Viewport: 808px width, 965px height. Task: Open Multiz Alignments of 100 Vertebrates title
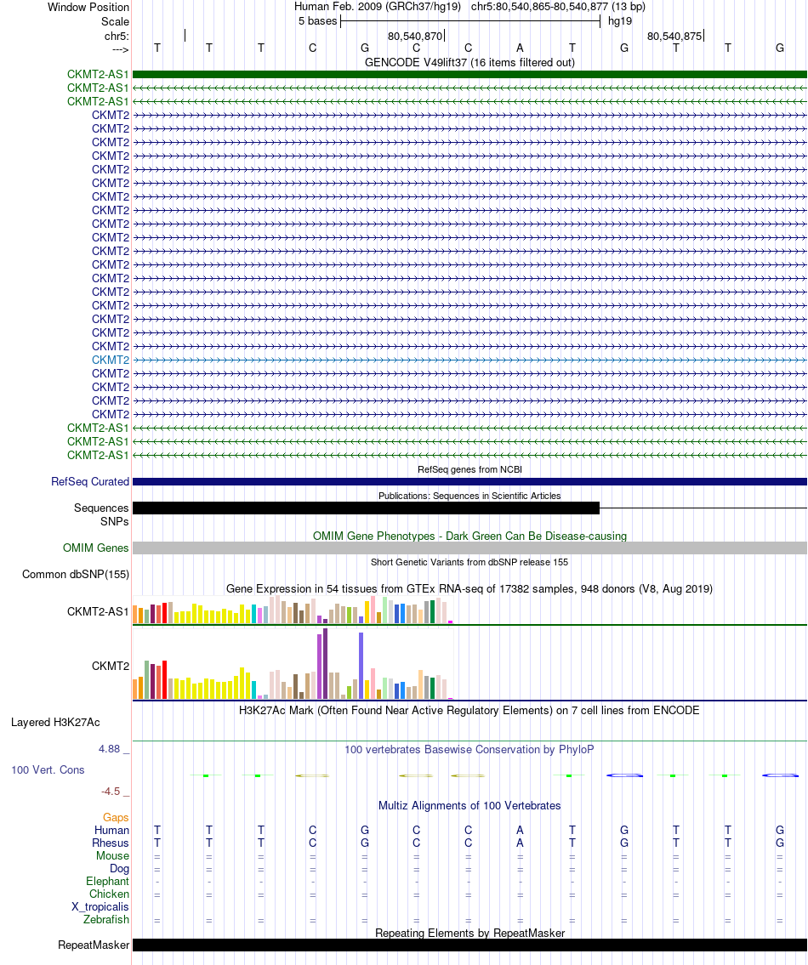pyautogui.click(x=469, y=806)
